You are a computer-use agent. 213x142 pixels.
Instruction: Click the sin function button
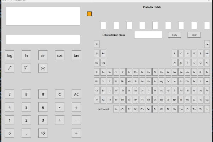tap(43, 55)
